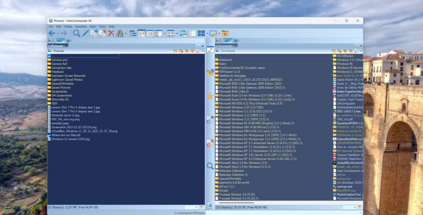The height and width of the screenshot is (215, 423).
Task: Open the left panel tab list dropdown arrow
Action: point(198,45)
